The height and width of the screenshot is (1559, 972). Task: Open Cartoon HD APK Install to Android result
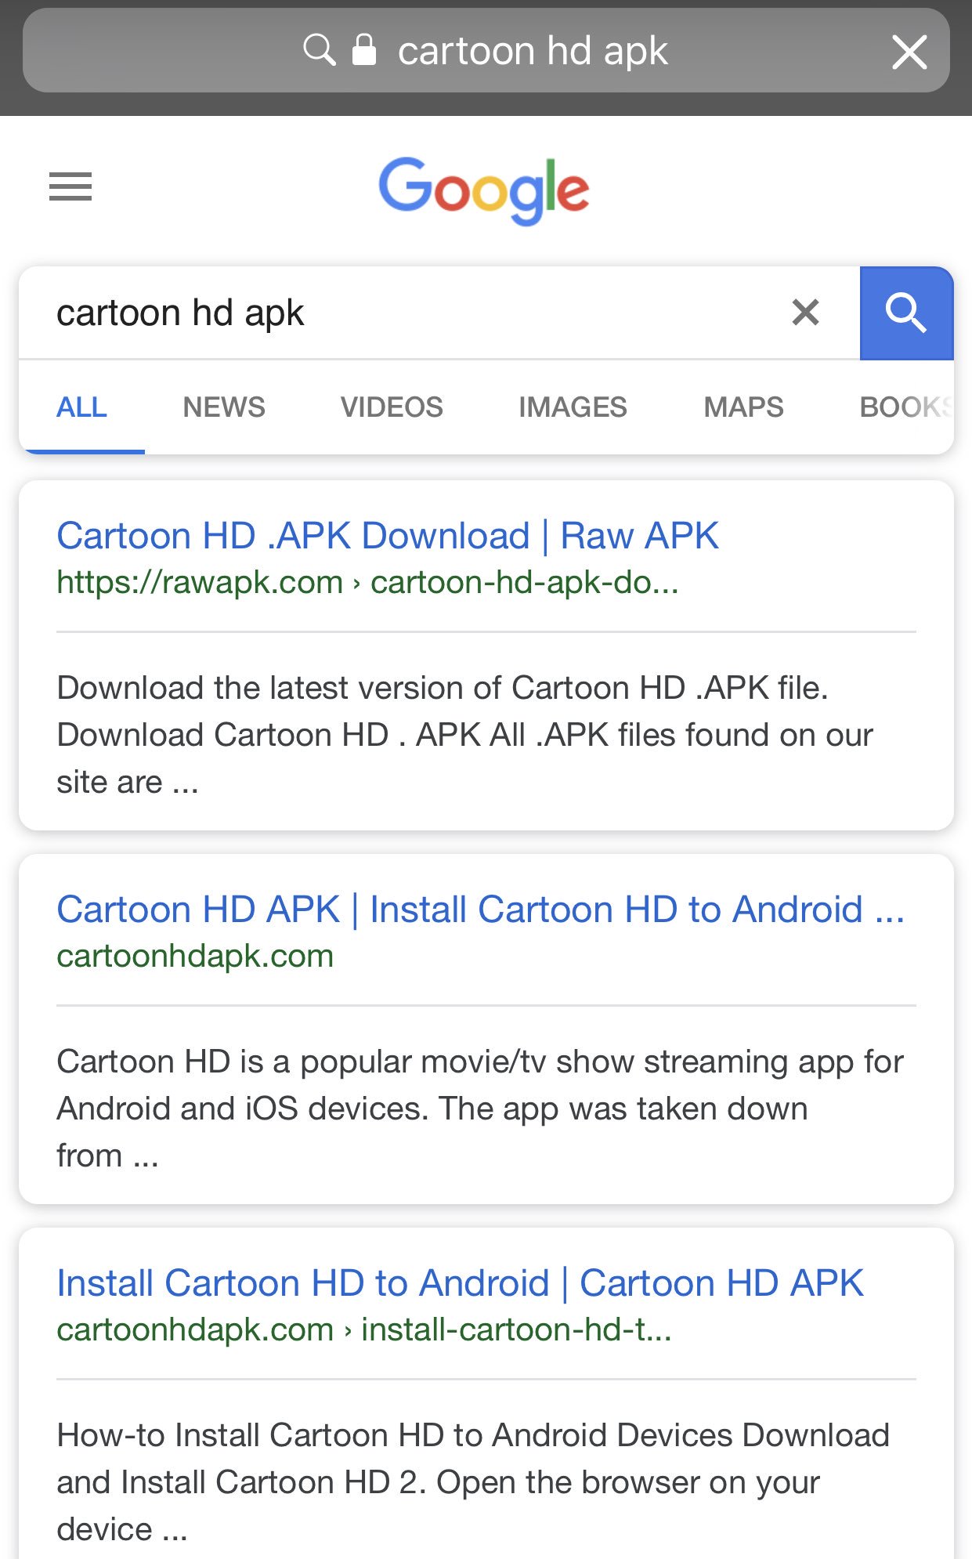[480, 910]
